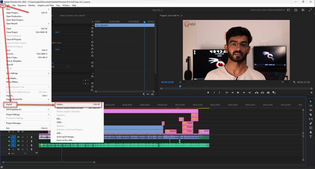Open the Sequence menu

pos(22,6)
